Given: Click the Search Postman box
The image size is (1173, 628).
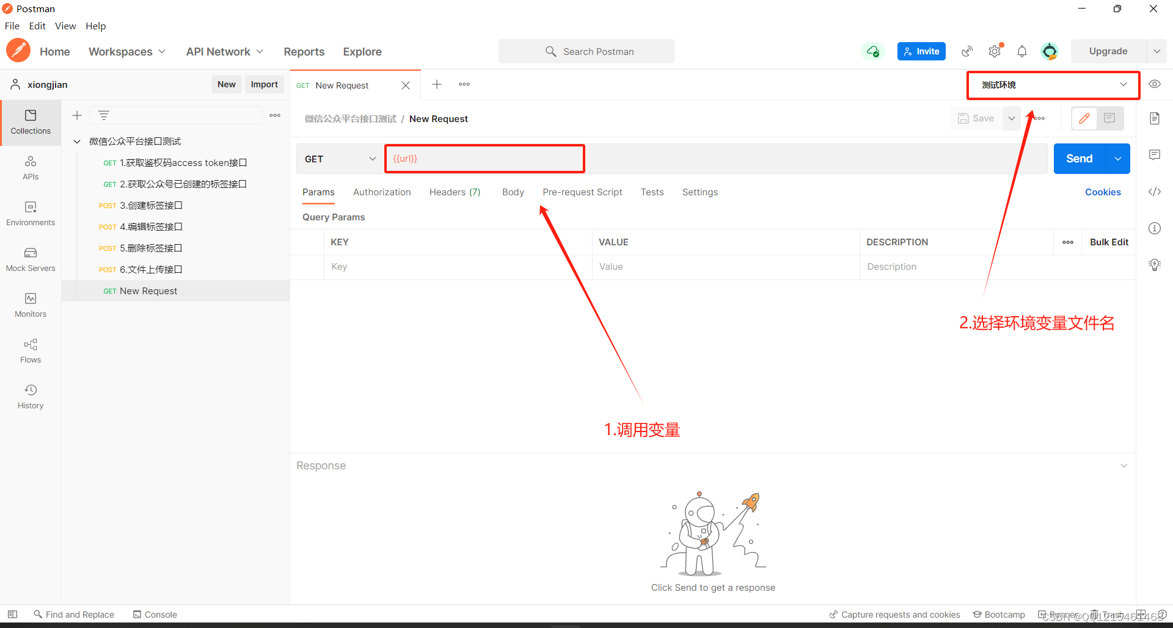Looking at the screenshot, I should (x=586, y=51).
